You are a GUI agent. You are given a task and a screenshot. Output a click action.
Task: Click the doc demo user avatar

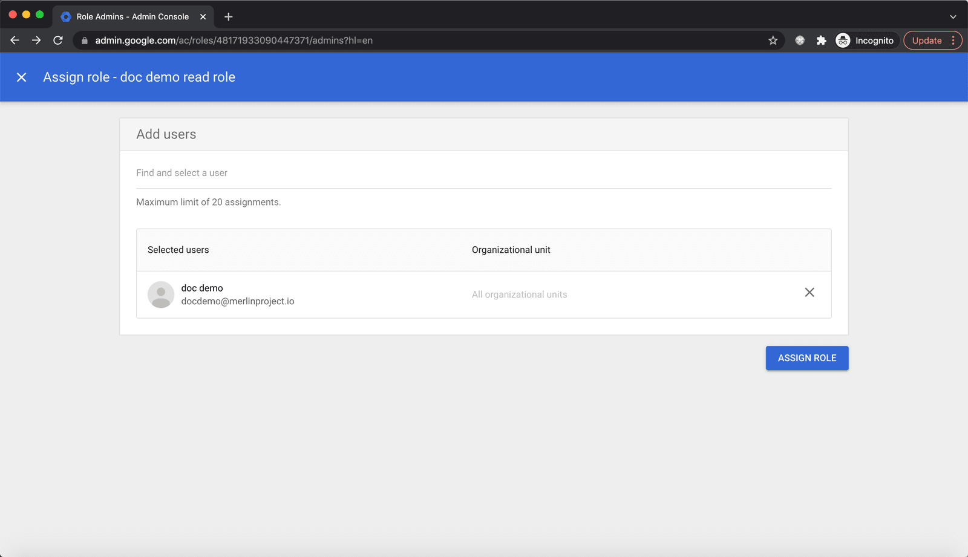coord(161,295)
